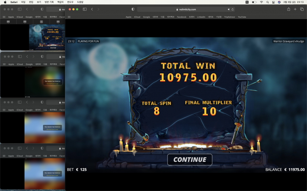This screenshot has width=307, height=191.
Task: Go back in the topmost background Safari window
Action: coord(27,9)
